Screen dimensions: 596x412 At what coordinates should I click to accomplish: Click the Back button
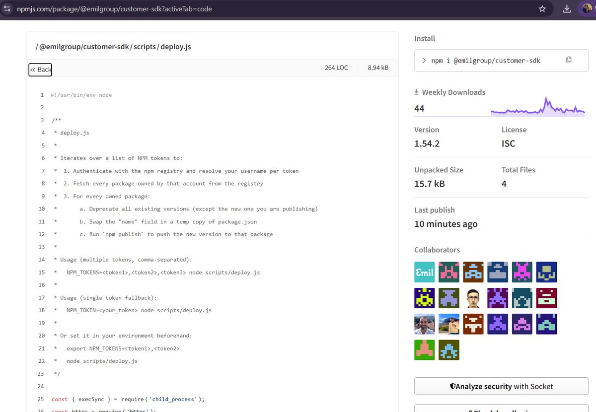click(40, 69)
